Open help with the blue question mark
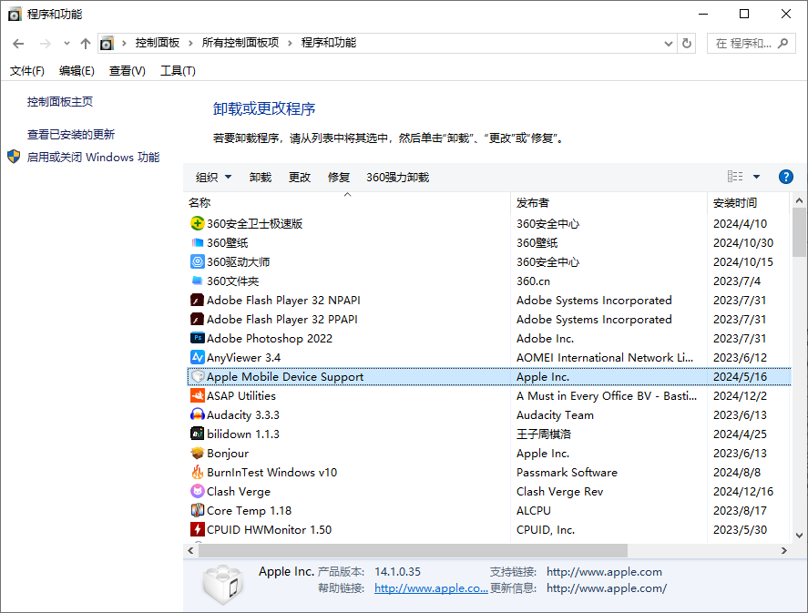This screenshot has height=613, width=808. [x=785, y=177]
